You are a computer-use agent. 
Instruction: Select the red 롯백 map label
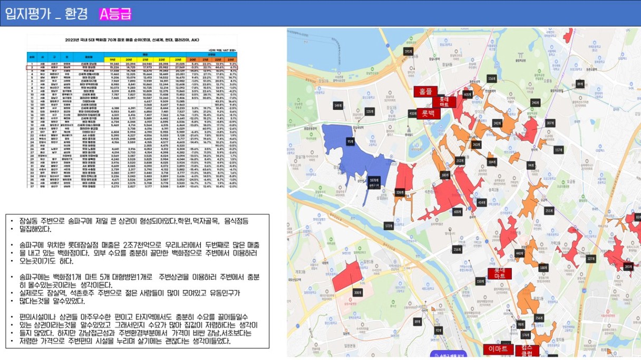[x=429, y=113]
